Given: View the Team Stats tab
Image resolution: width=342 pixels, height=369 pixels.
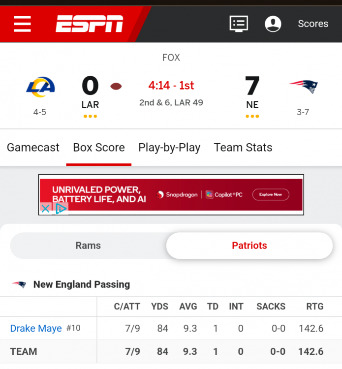Looking at the screenshot, I should tap(243, 148).
